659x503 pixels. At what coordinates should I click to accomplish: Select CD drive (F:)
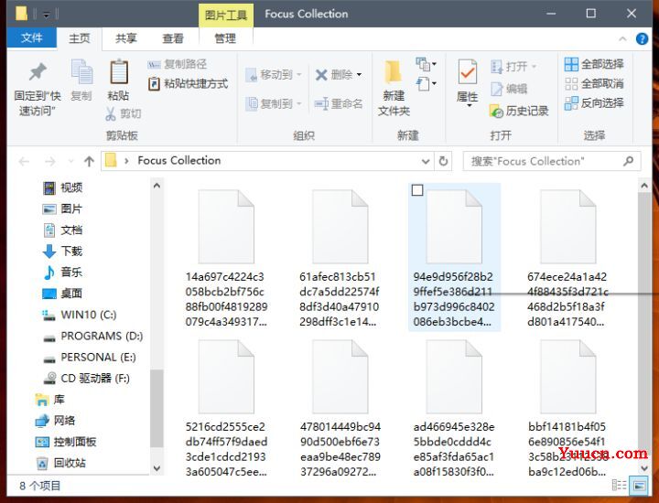[87, 379]
